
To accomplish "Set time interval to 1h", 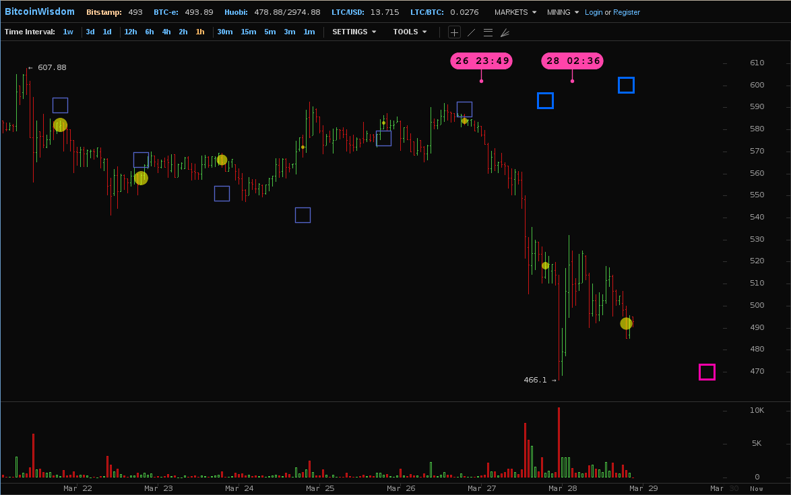I will click(x=200, y=32).
